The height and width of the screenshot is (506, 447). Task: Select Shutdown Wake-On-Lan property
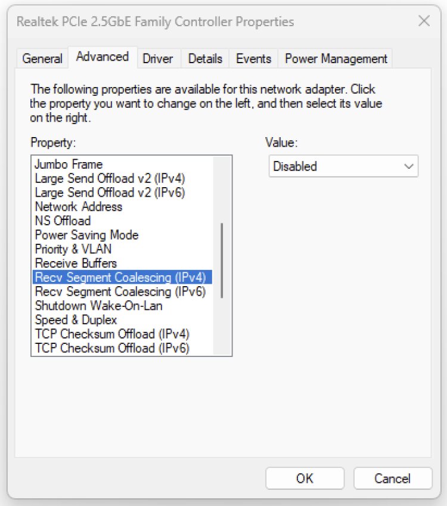tap(98, 306)
